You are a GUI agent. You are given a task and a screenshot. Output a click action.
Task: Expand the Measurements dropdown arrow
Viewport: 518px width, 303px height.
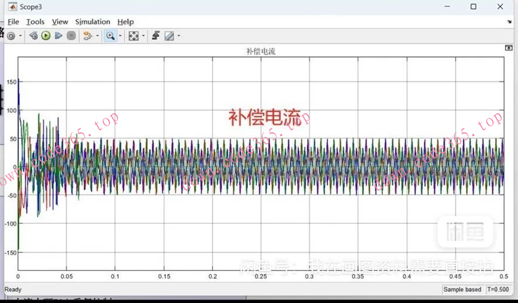pyautogui.click(x=178, y=36)
